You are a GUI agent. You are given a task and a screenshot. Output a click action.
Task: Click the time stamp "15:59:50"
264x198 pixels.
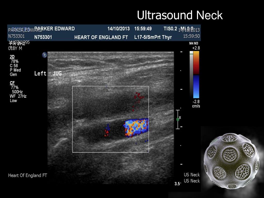coord(192,36)
